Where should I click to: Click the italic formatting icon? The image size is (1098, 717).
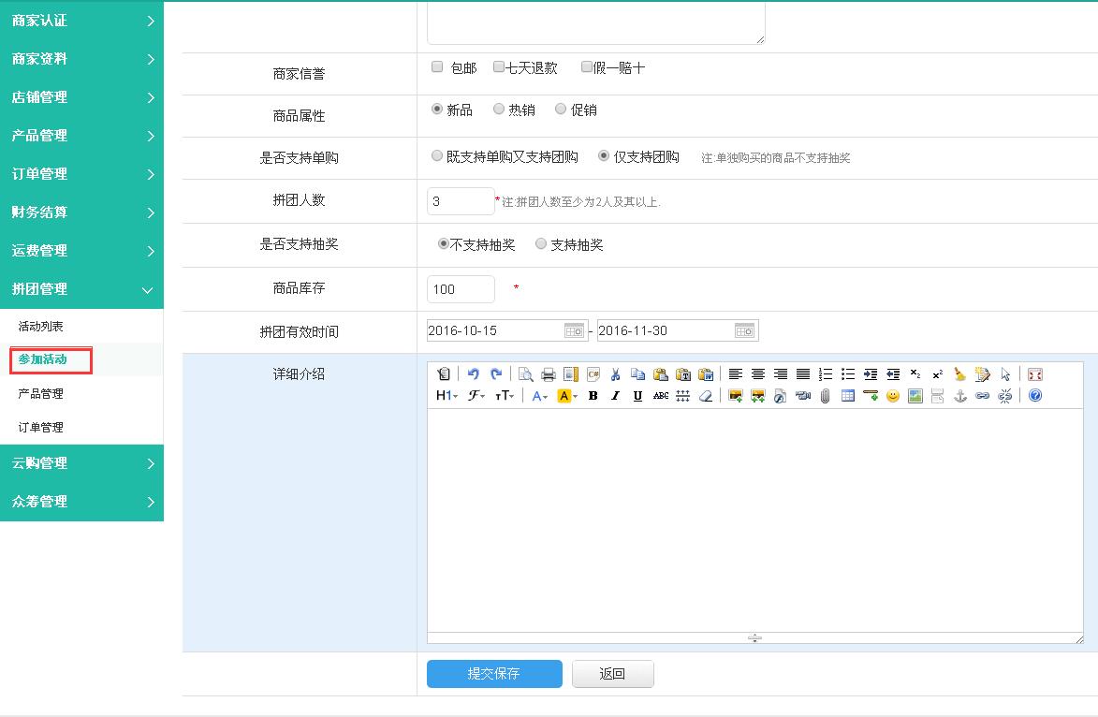[x=615, y=396]
